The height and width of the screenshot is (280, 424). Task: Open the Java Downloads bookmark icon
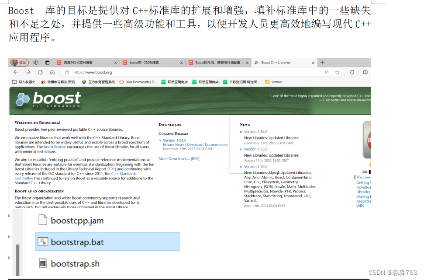click(x=121, y=82)
